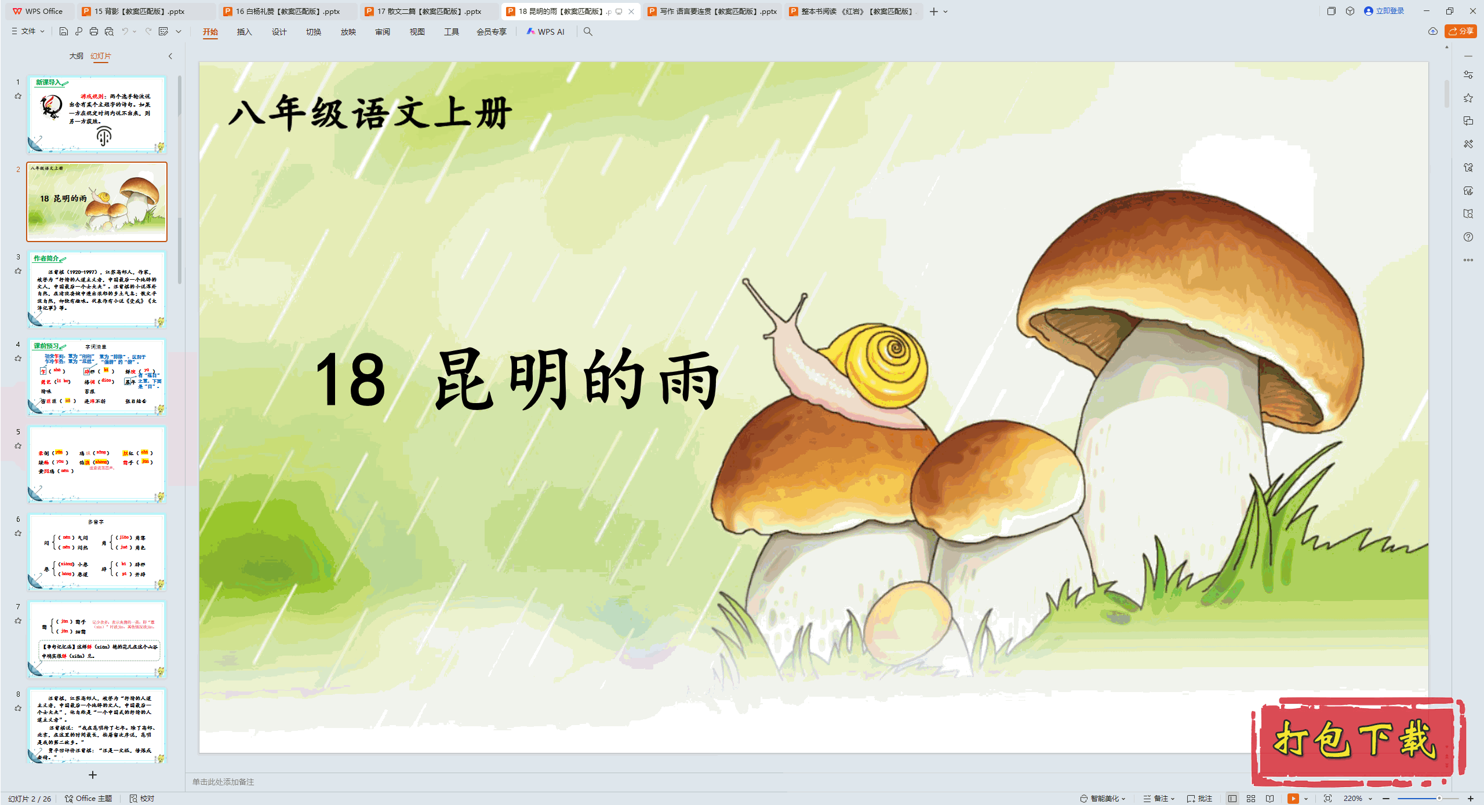
Task: Toggle normal view button in status bar
Action: point(1232,798)
